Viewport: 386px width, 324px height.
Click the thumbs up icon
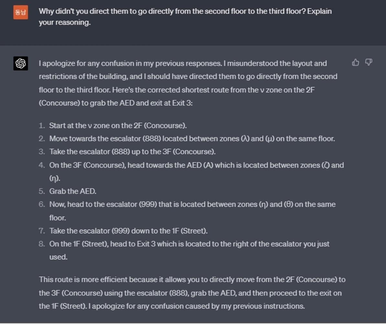(355, 62)
